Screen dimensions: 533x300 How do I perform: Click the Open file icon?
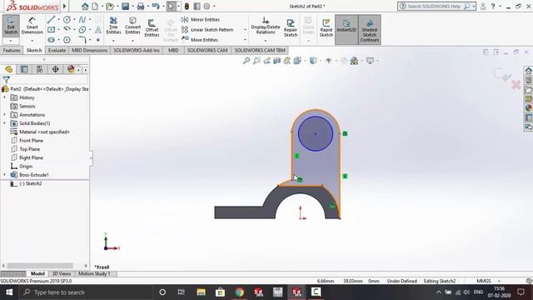(109, 6)
